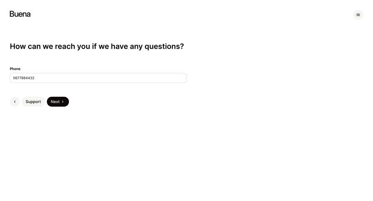Click the Phone field label
Screen dimensions: 373x201
15,69
